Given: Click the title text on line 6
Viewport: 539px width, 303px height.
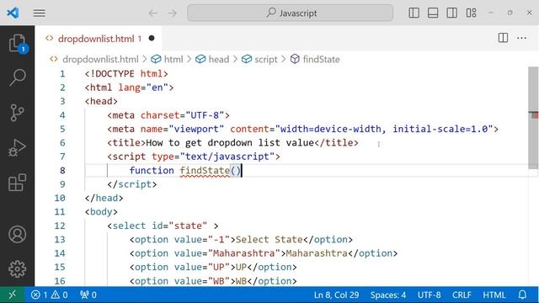Looking at the screenshot, I should [x=230, y=143].
